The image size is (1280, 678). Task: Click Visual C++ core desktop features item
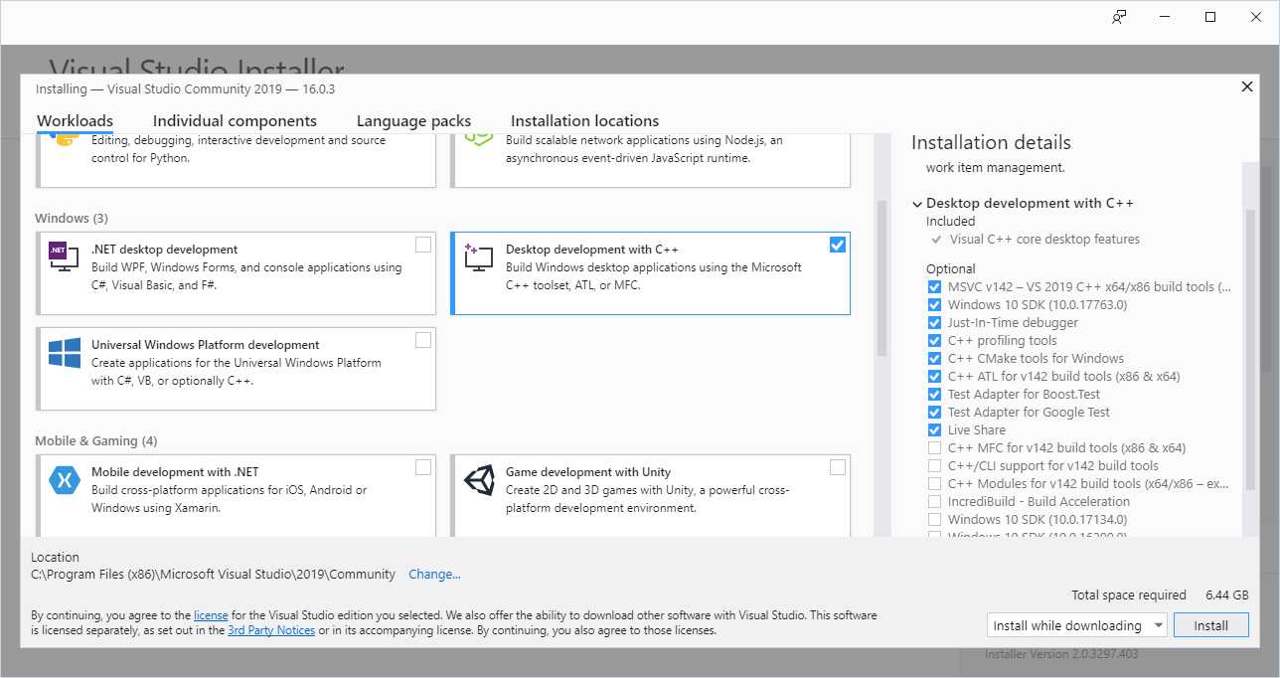point(1044,240)
